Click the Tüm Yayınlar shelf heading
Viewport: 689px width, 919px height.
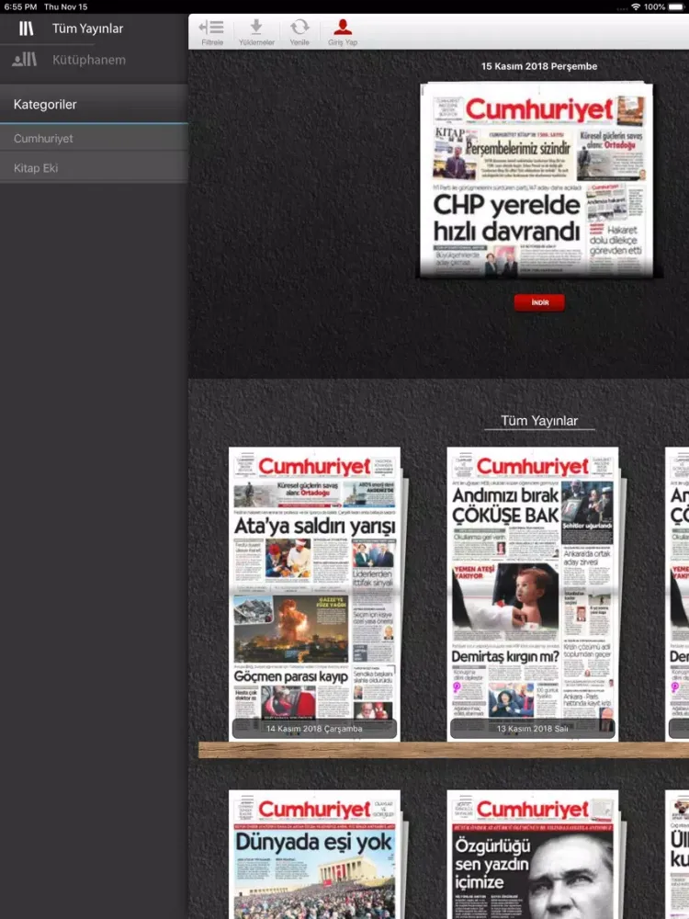(x=539, y=421)
